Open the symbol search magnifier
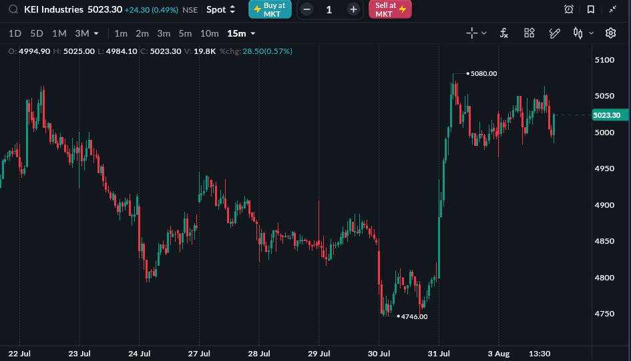631x361 pixels. (x=13, y=9)
